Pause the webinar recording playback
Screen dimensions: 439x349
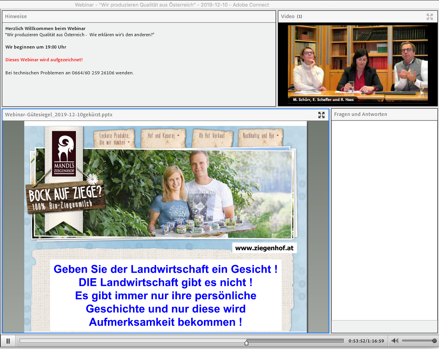point(8,341)
